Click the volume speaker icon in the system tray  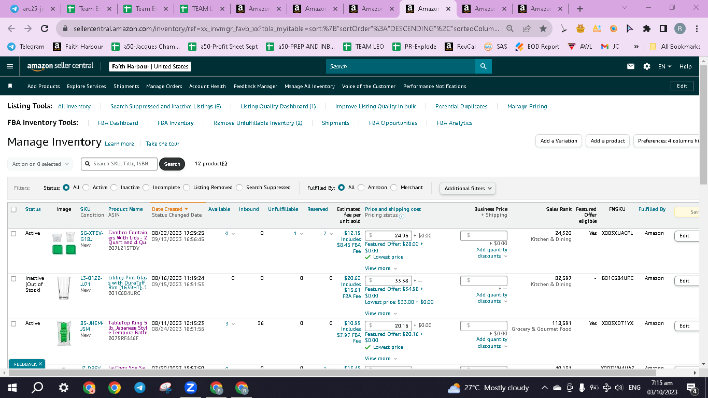tap(618, 388)
